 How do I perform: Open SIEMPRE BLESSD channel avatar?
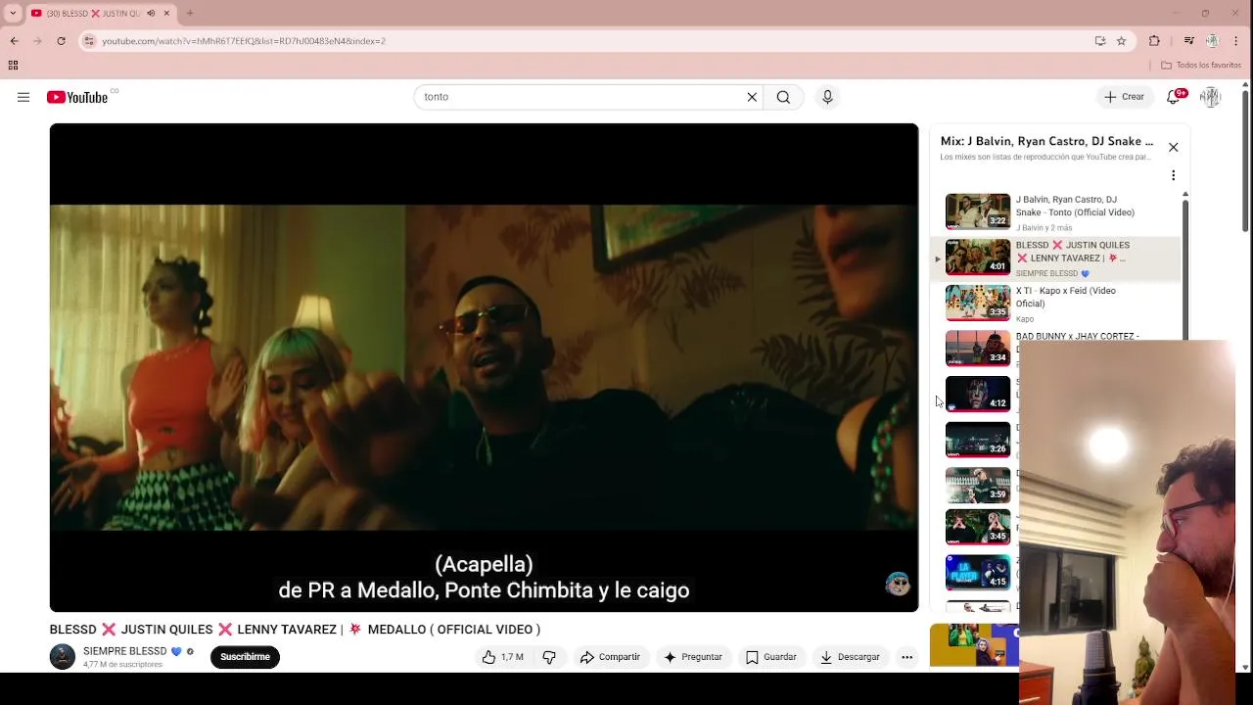tap(63, 656)
